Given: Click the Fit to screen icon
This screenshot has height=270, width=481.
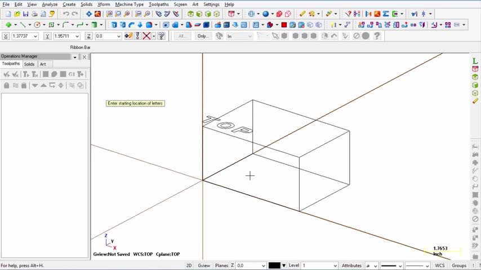Looking at the screenshot, I should (x=89, y=14).
